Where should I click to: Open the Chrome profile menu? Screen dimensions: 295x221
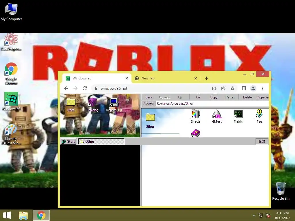click(x=253, y=88)
